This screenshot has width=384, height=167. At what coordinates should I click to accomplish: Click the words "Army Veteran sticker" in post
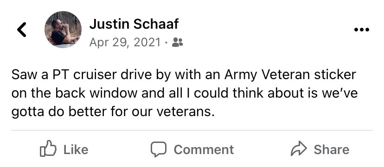tap(290, 75)
